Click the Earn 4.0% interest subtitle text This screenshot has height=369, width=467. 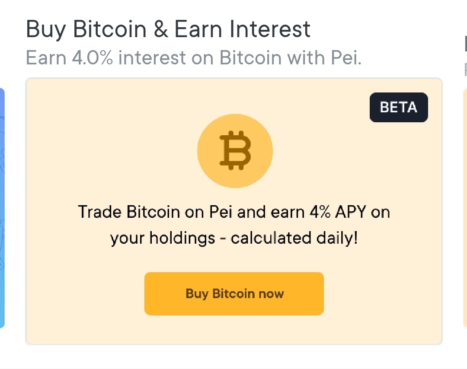coord(194,57)
